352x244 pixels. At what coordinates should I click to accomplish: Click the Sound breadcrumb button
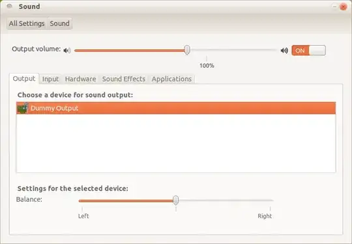[60, 23]
